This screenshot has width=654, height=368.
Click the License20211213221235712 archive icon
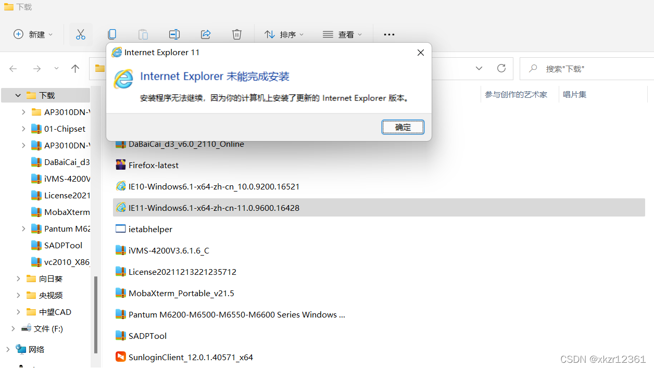[121, 272]
